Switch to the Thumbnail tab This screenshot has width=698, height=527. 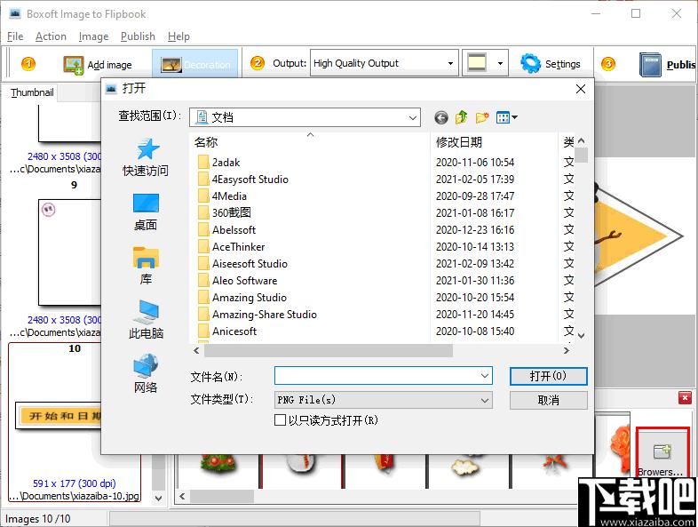tap(32, 92)
